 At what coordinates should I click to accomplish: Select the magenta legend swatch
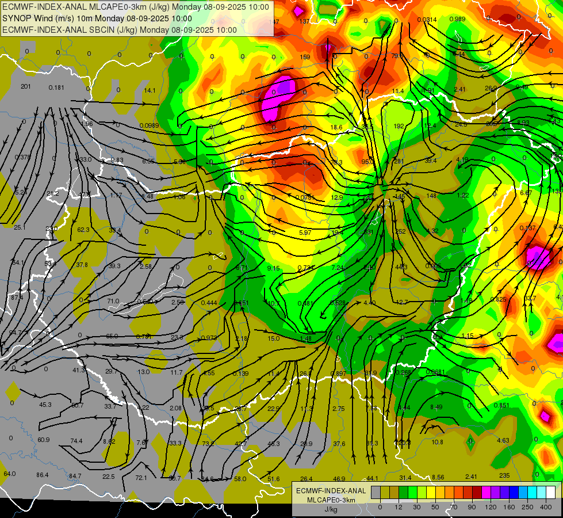click(486, 493)
